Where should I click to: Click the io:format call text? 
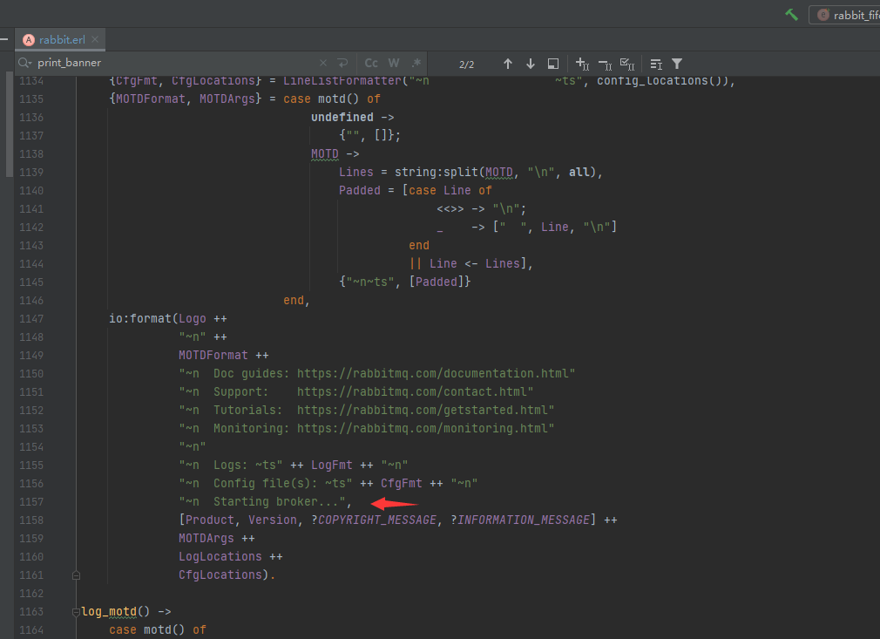coord(139,318)
